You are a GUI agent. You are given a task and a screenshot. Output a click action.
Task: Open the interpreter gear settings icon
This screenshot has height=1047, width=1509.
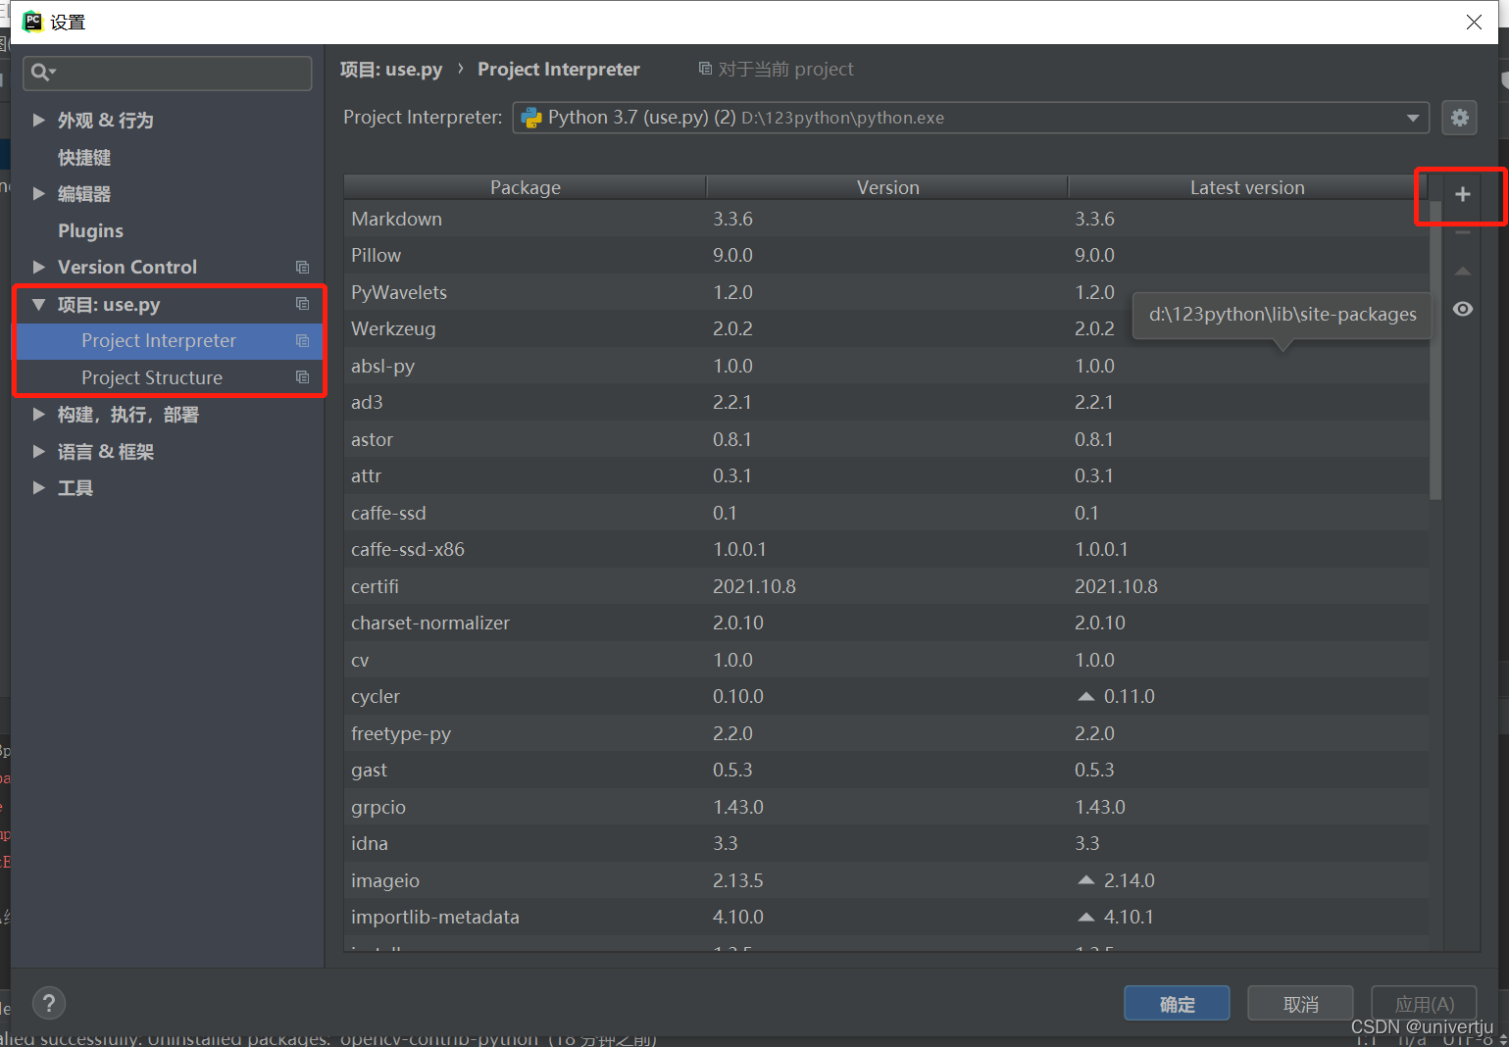pyautogui.click(x=1460, y=118)
